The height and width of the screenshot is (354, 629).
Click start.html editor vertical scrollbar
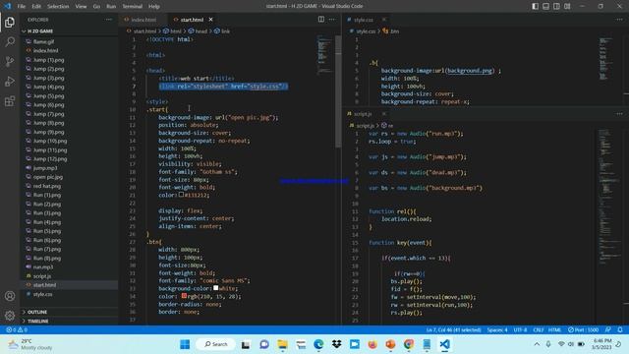338,92
